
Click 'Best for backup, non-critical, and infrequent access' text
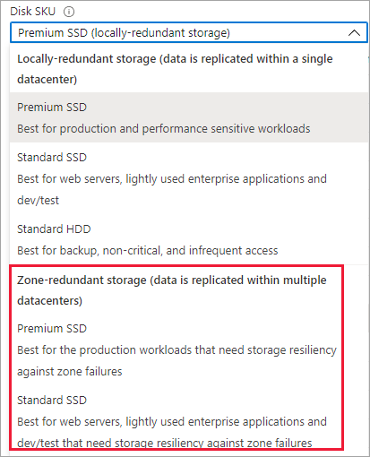click(148, 250)
